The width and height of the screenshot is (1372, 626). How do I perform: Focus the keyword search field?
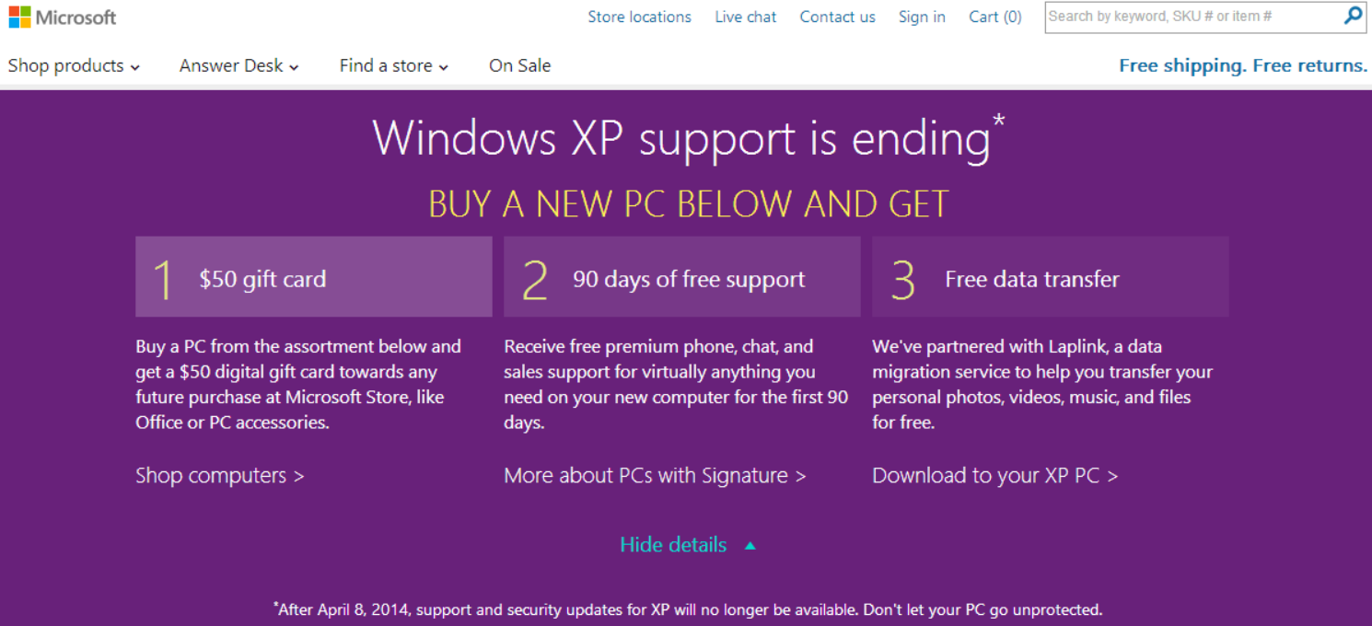1193,17
